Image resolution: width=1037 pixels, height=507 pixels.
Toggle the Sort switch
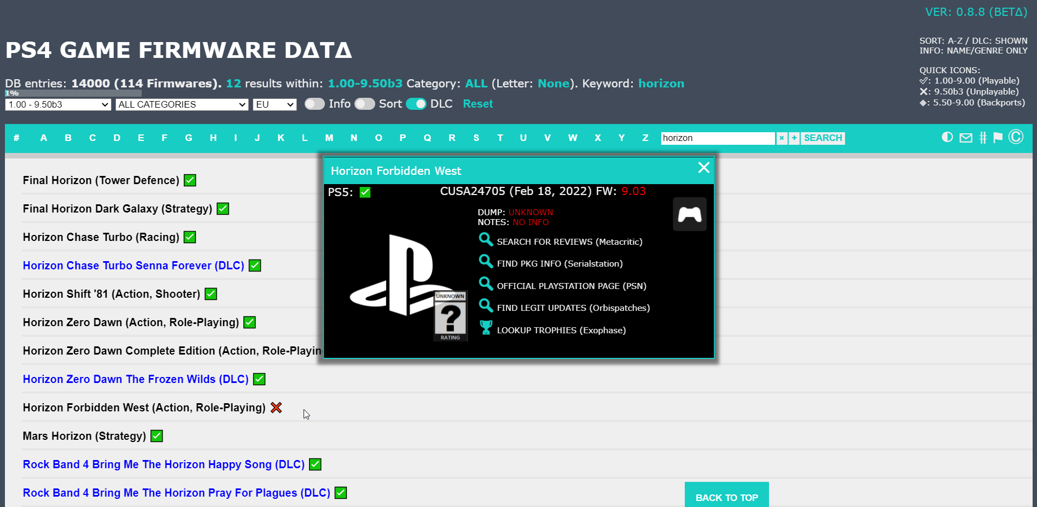(x=365, y=104)
